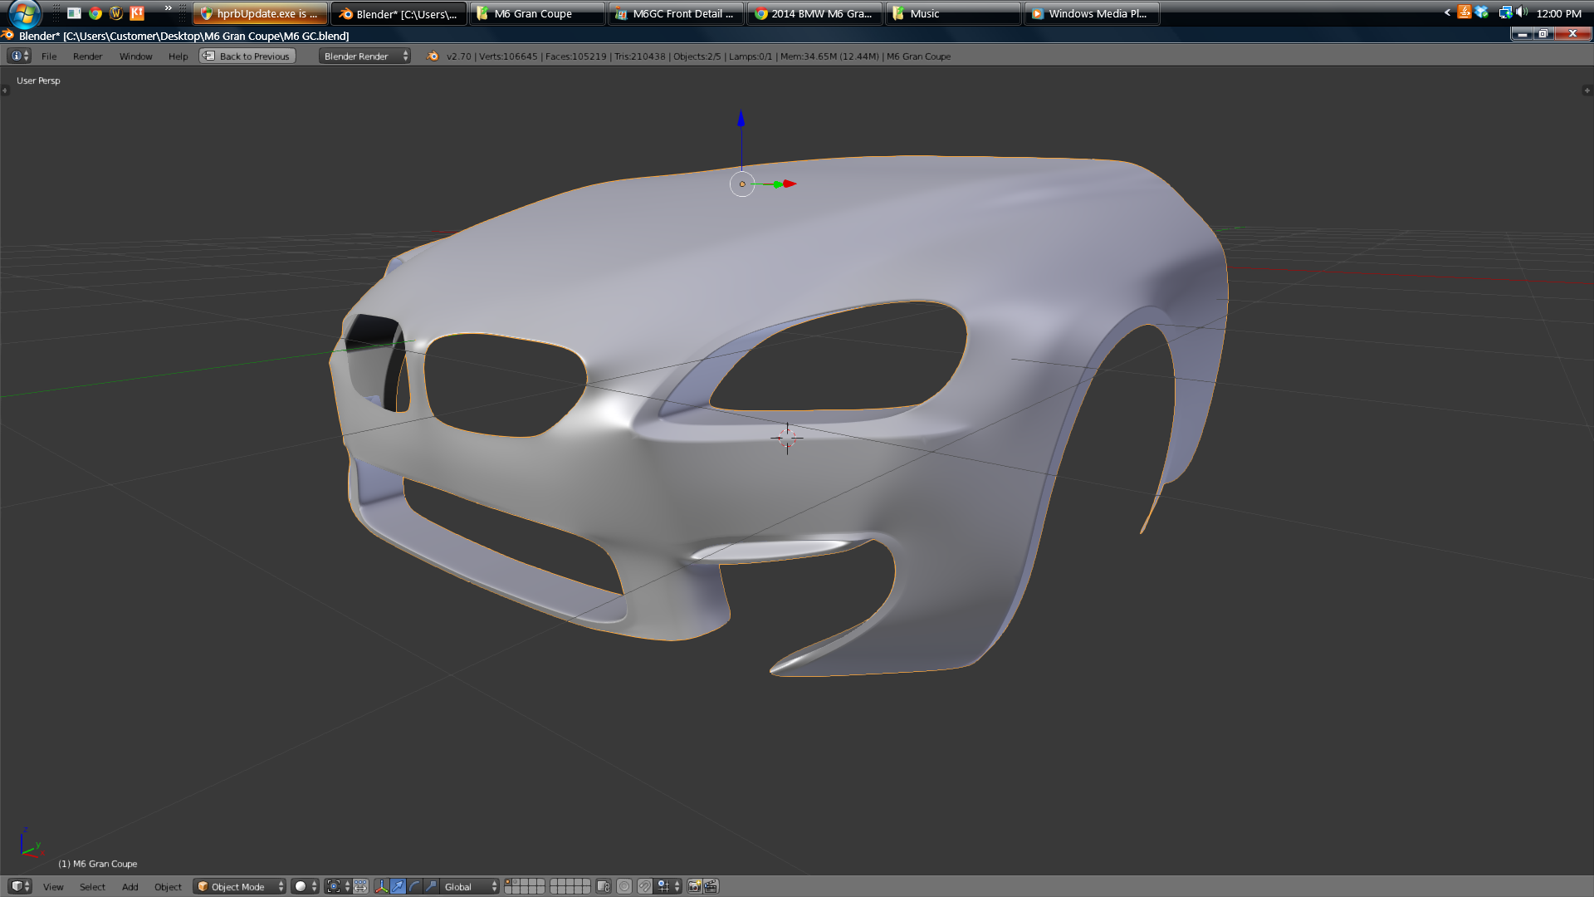Open the 3D viewport Add menu
Image resolution: width=1594 pixels, height=897 pixels.
click(x=130, y=887)
